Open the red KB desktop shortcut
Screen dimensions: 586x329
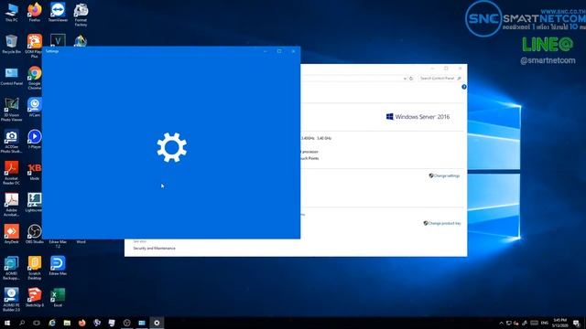tap(35, 171)
